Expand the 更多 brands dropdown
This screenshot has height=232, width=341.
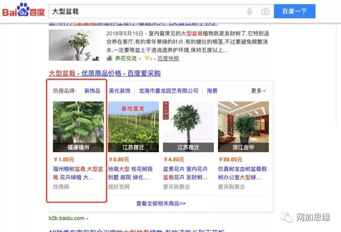coord(258,91)
